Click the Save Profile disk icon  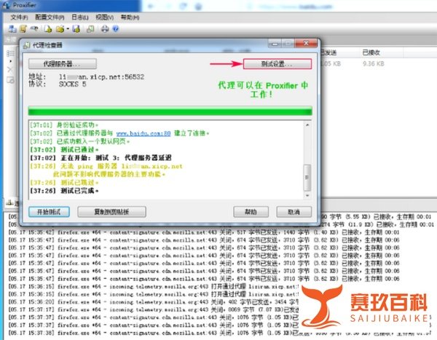[76, 28]
